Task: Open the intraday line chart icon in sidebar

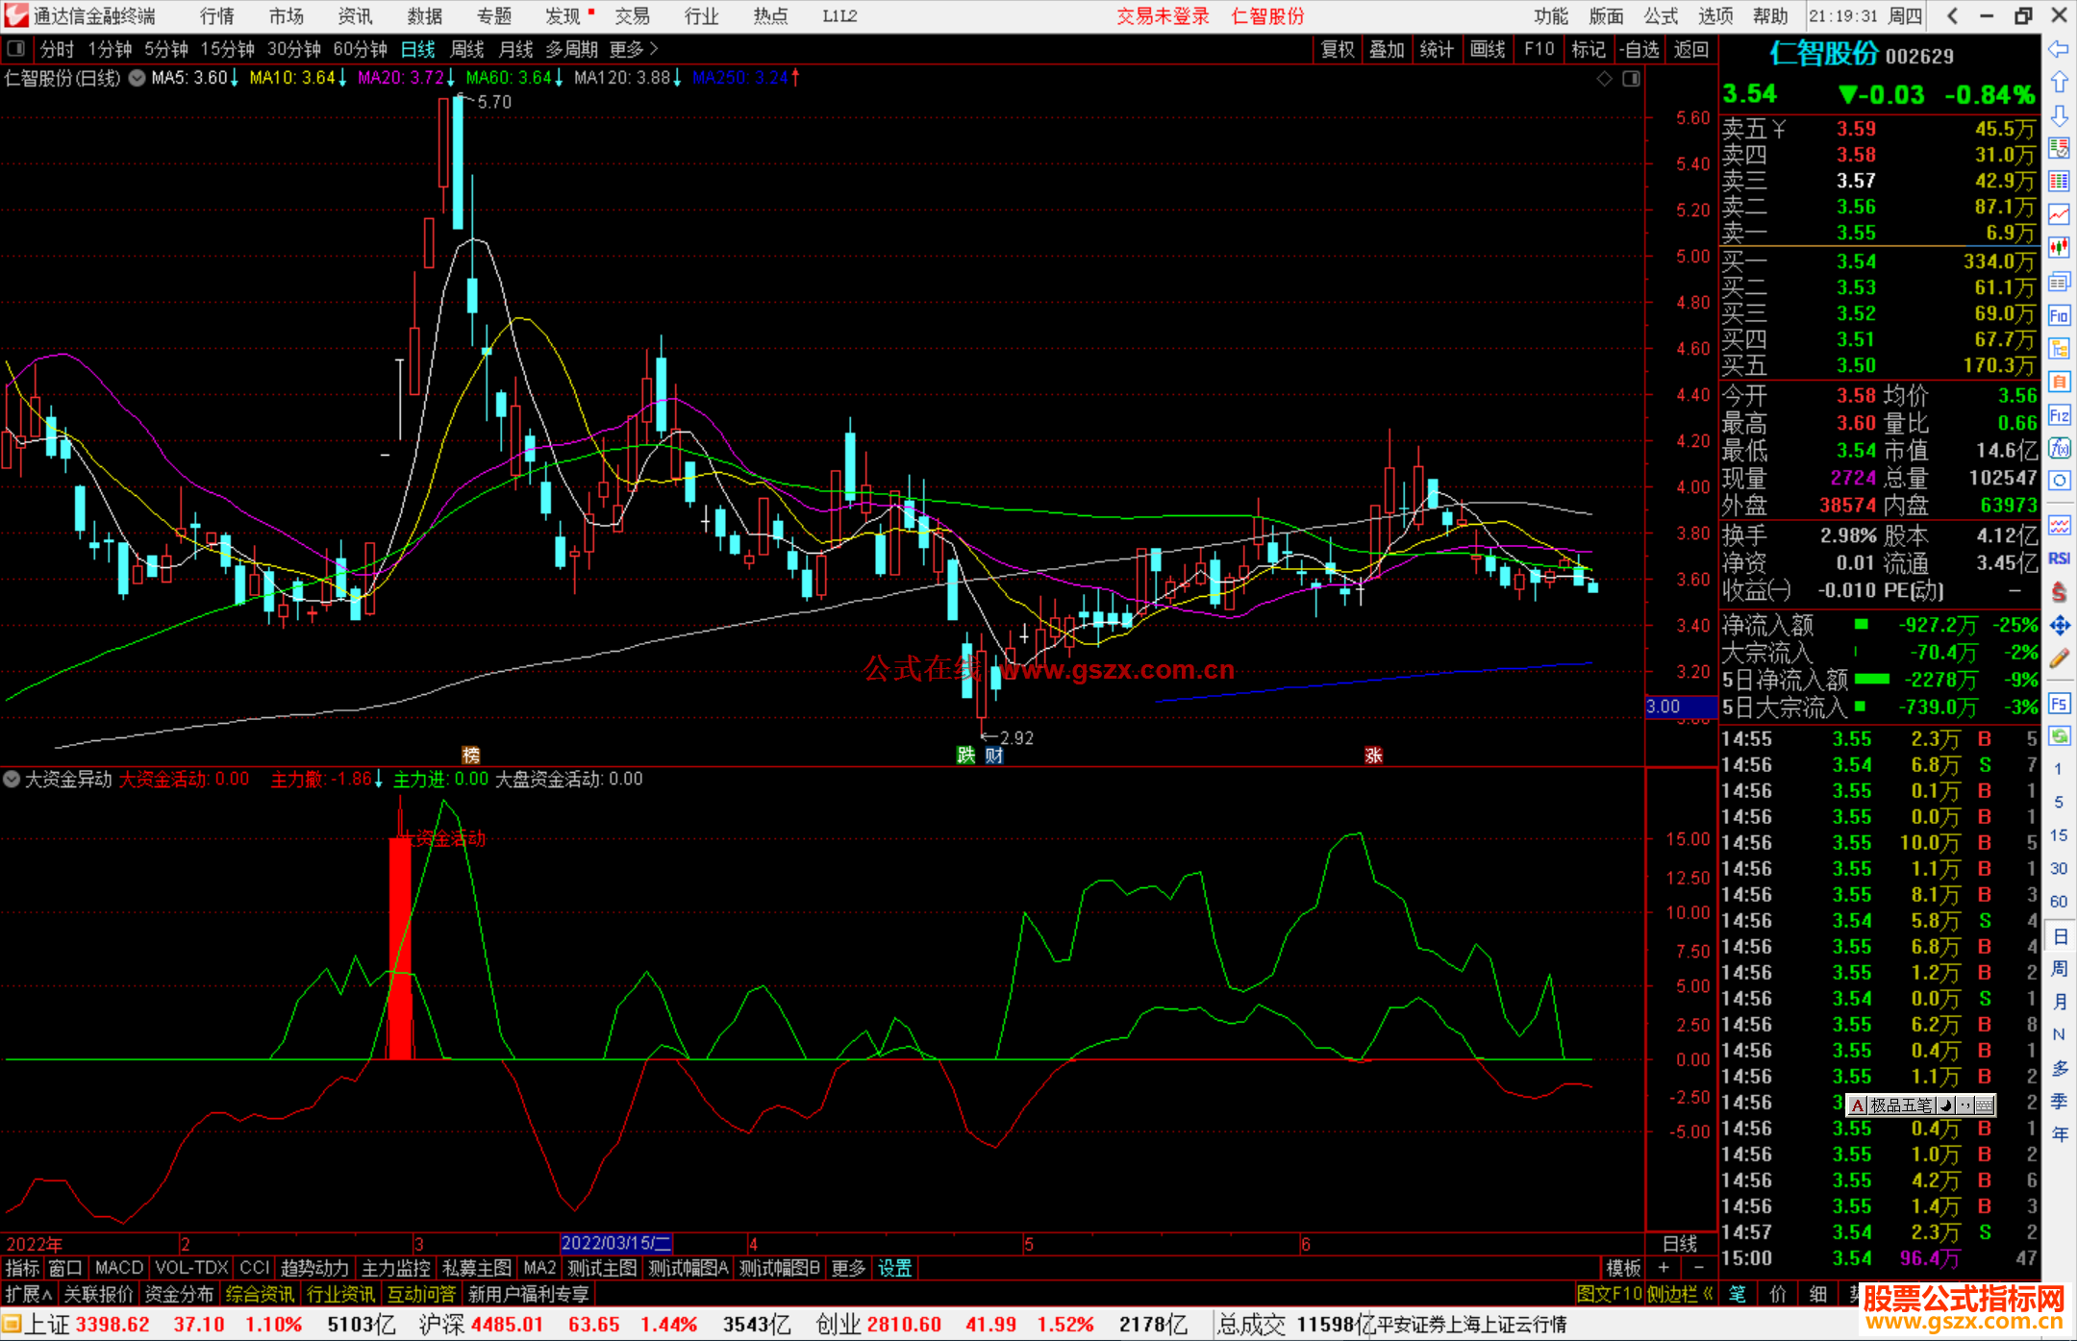Action: [x=2059, y=214]
